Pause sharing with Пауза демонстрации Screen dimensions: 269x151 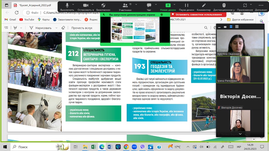point(186,7)
